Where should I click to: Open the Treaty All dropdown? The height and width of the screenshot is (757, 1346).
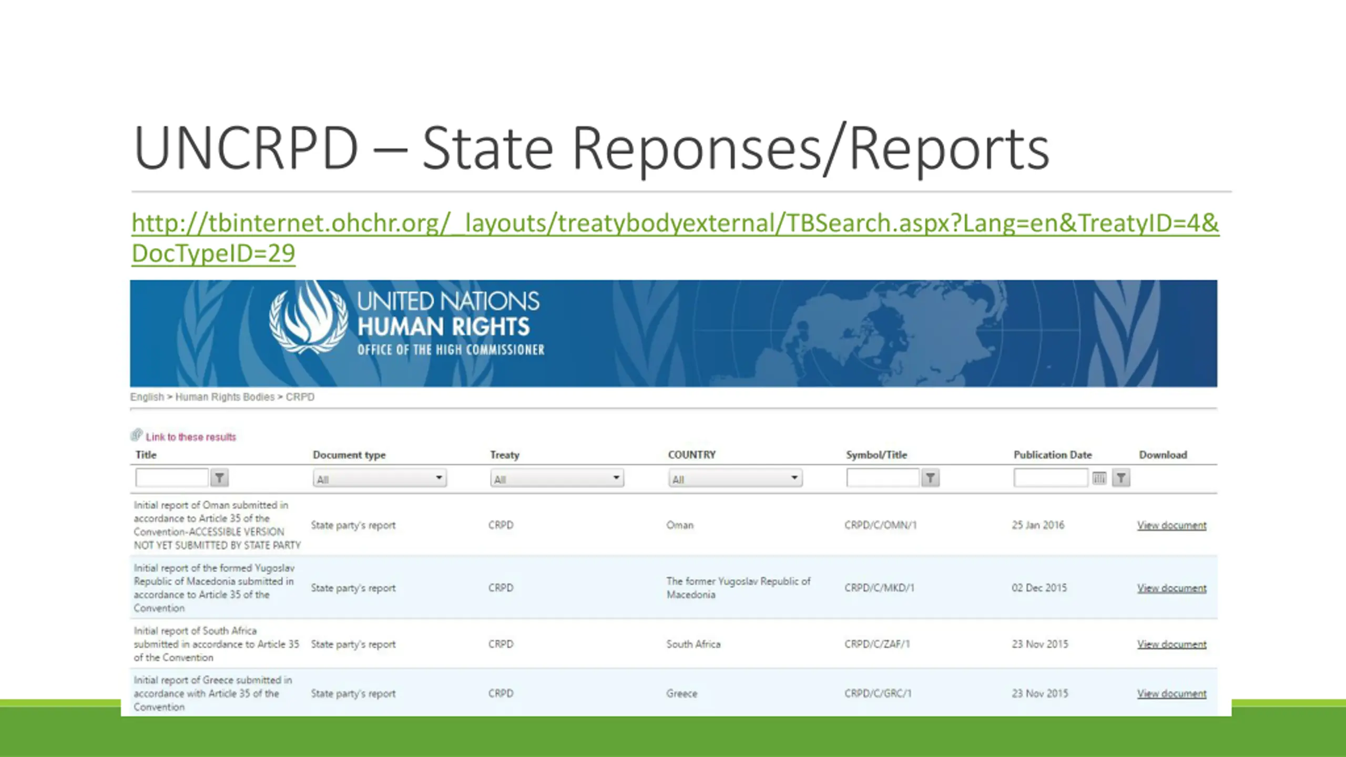pos(557,478)
